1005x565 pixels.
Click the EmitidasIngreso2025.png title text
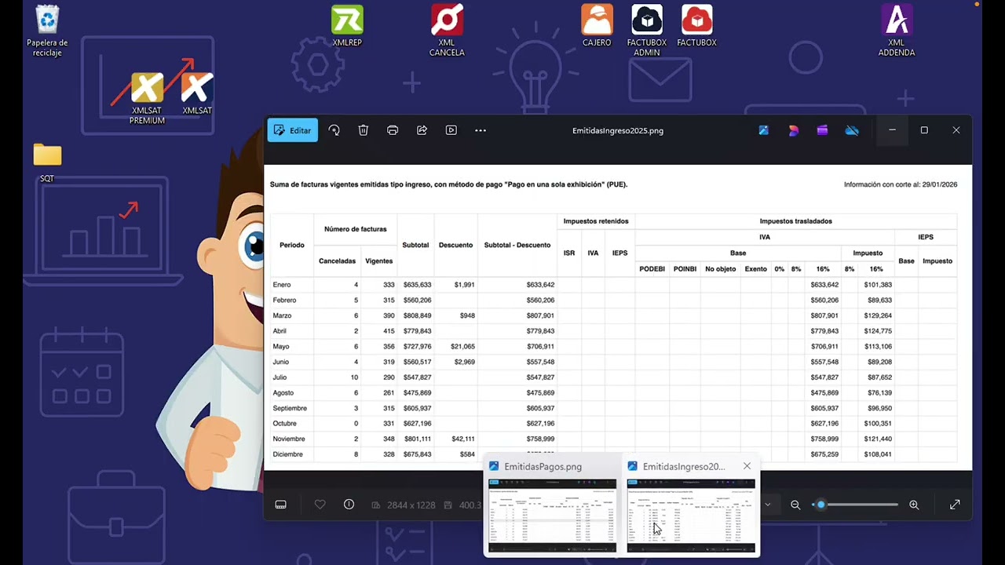click(x=618, y=130)
